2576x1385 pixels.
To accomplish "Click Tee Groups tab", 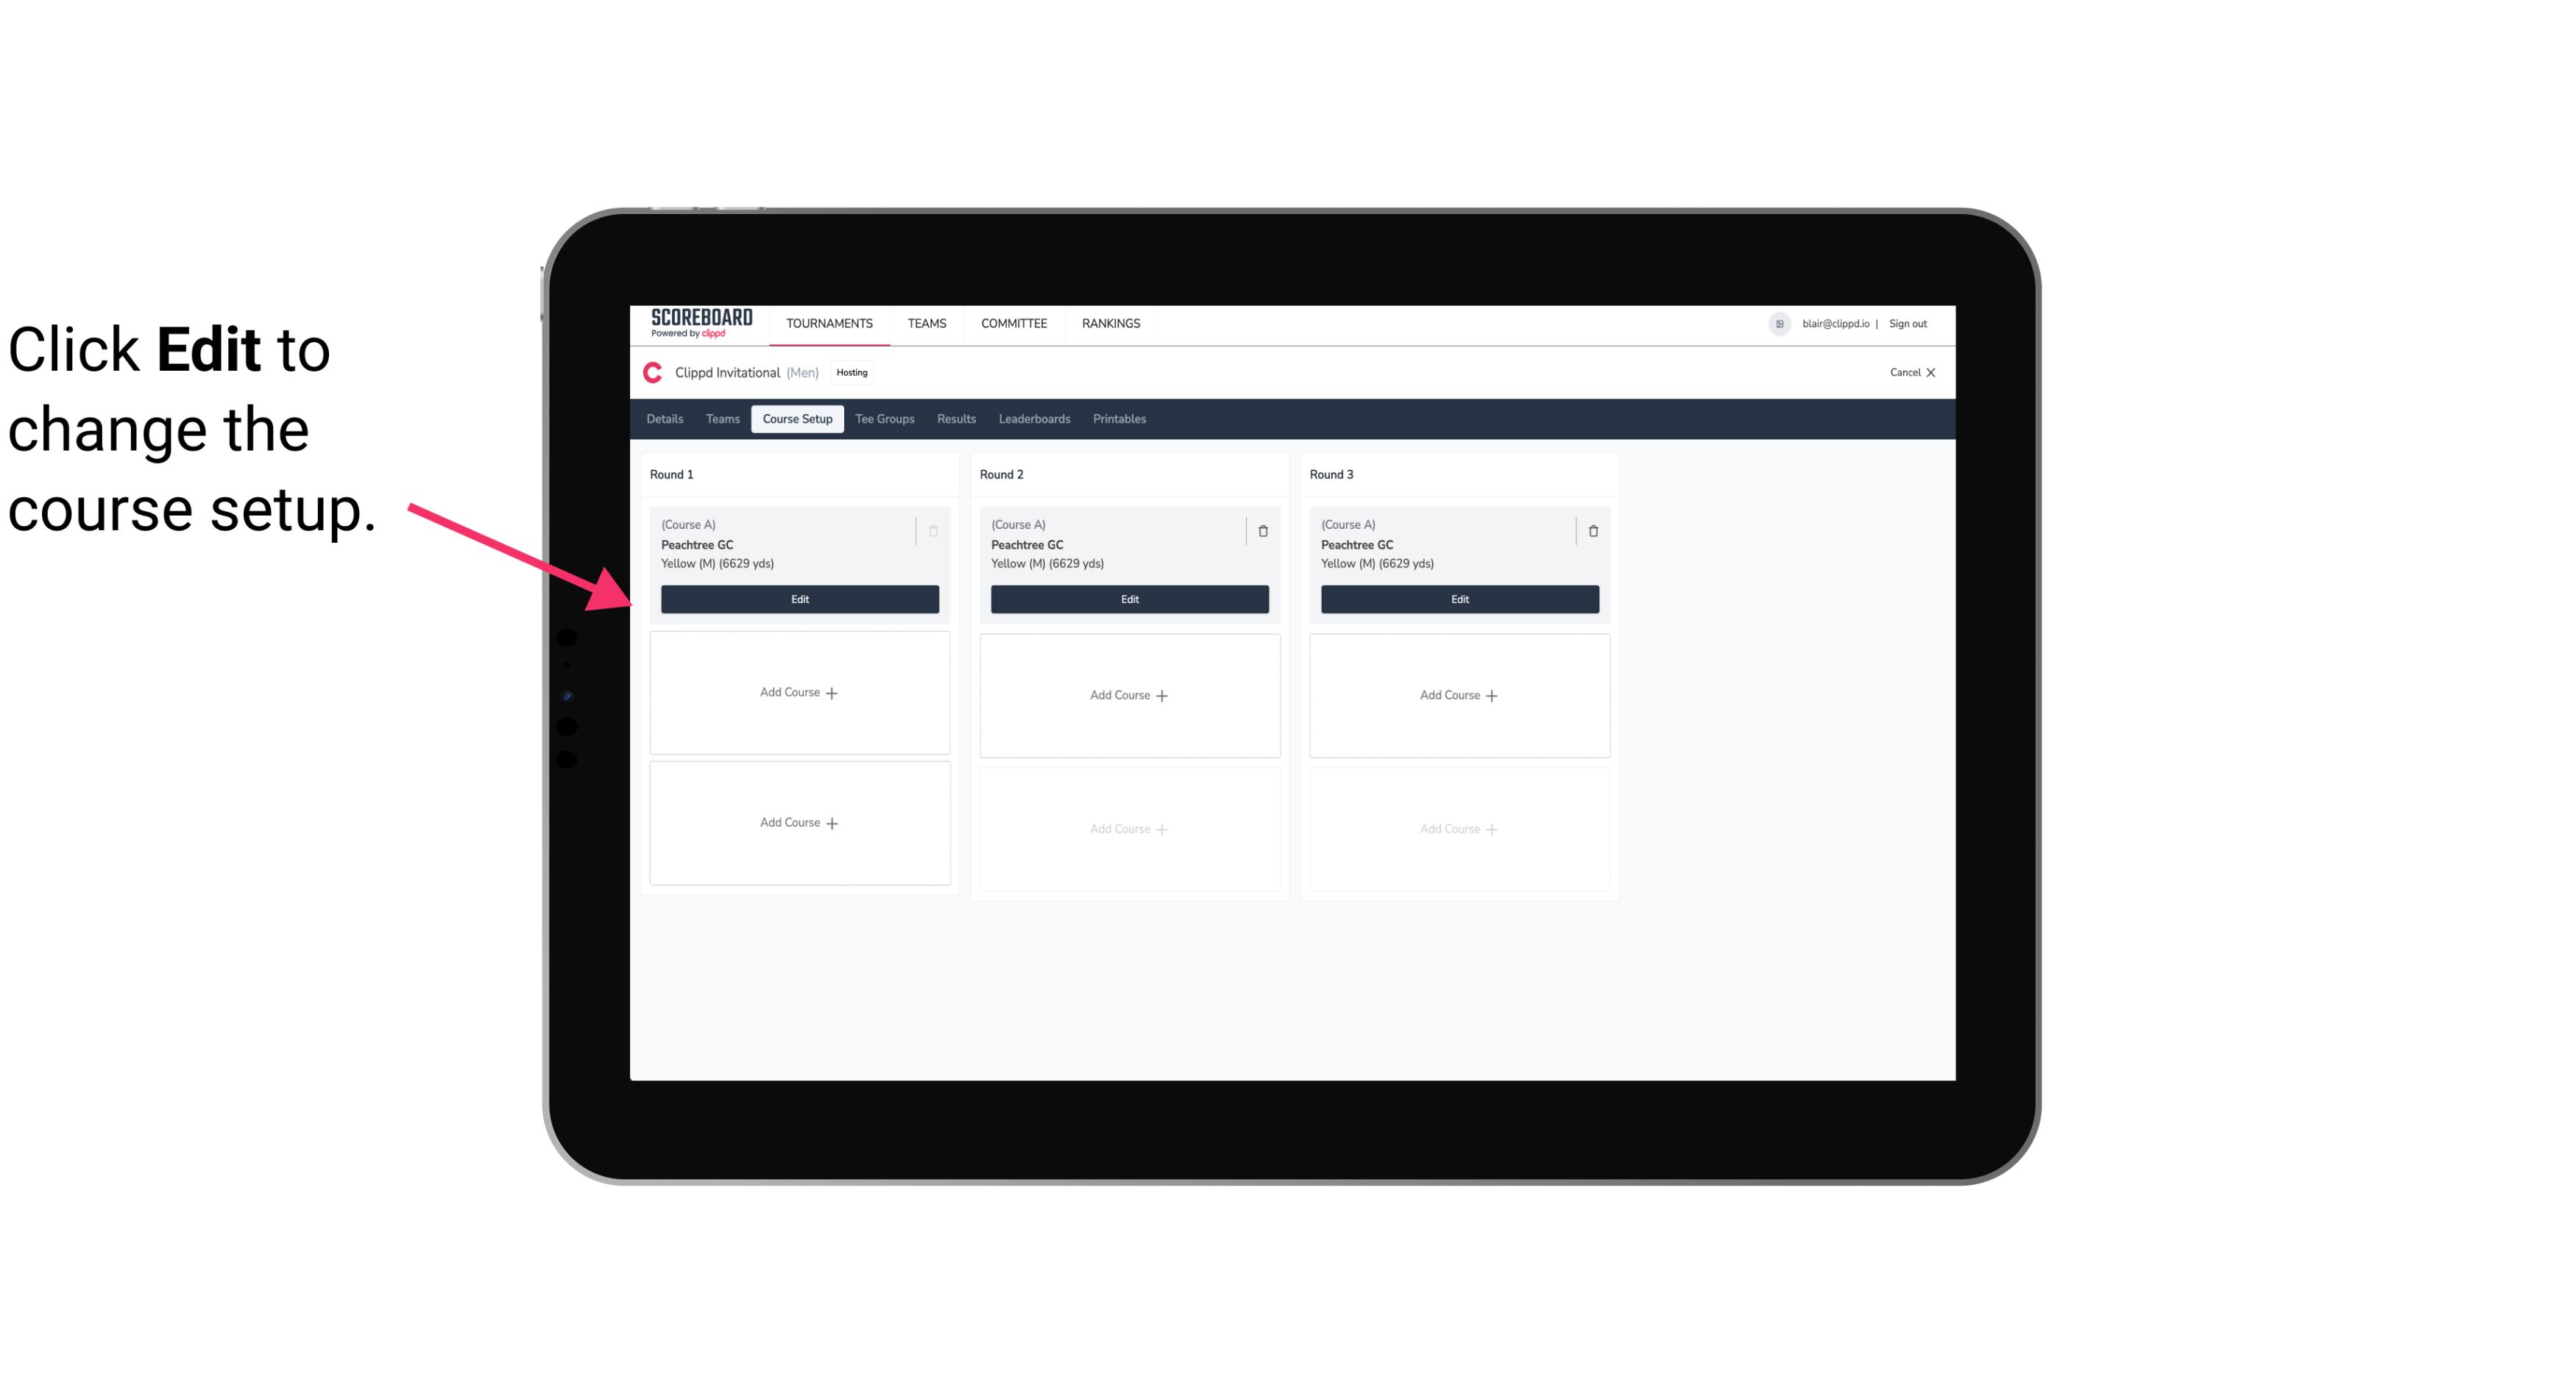I will 882,418.
